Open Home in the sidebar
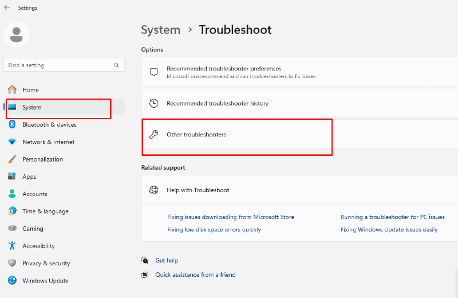The height and width of the screenshot is (298, 458). (64, 89)
